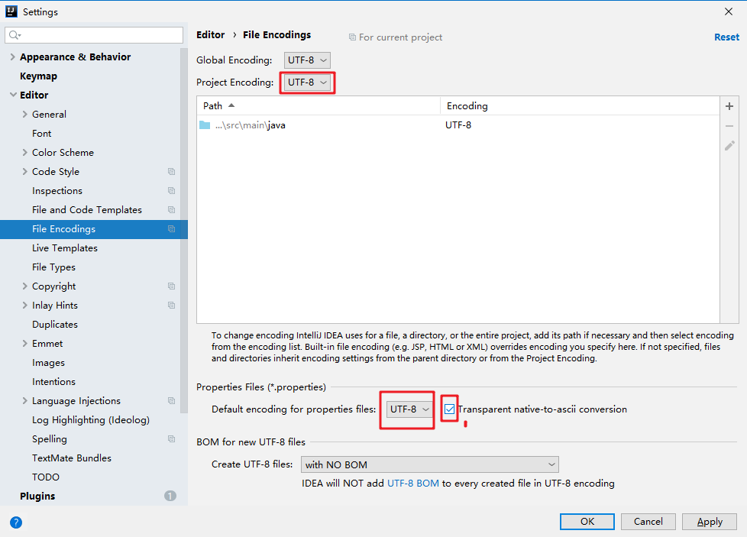Viewport: 747px width, 537px height.
Task: Click the help question mark icon
Action: pyautogui.click(x=16, y=522)
